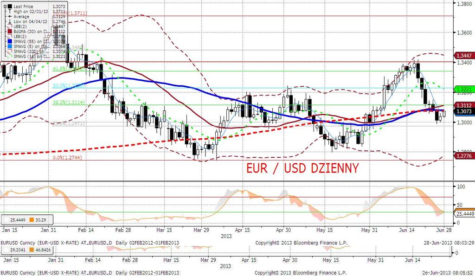Viewport: 475px width, 276px height.
Task: Select the SMAVG (55) dark blue swatch
Action: (10, 41)
